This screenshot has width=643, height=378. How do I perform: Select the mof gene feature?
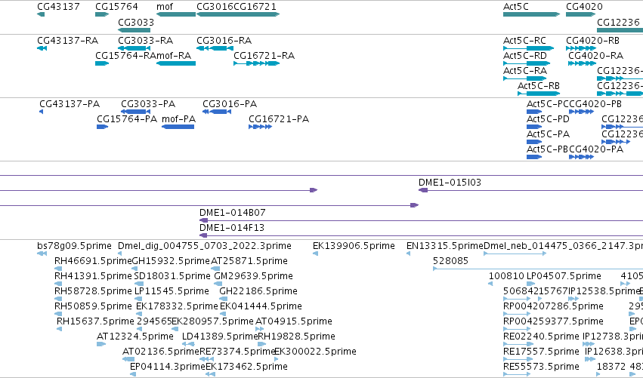[176, 14]
